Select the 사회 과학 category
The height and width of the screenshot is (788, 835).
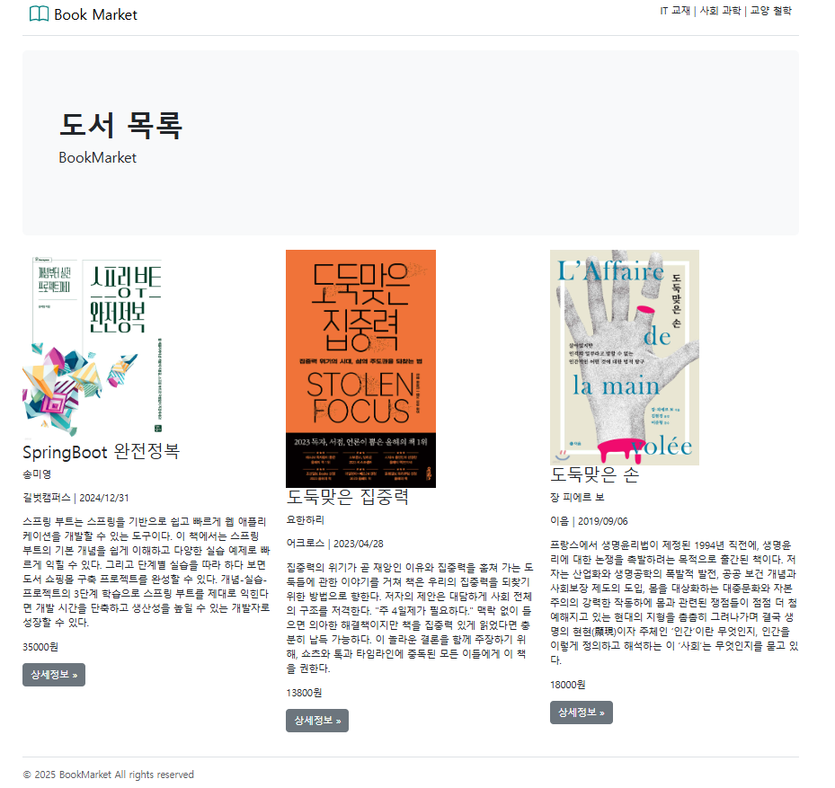(720, 11)
